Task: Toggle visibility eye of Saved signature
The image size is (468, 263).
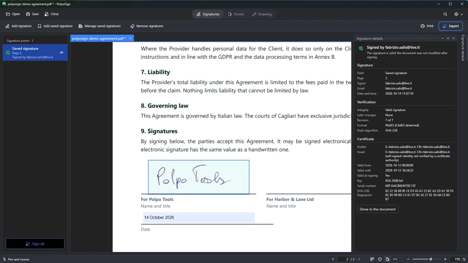Action: (62, 52)
